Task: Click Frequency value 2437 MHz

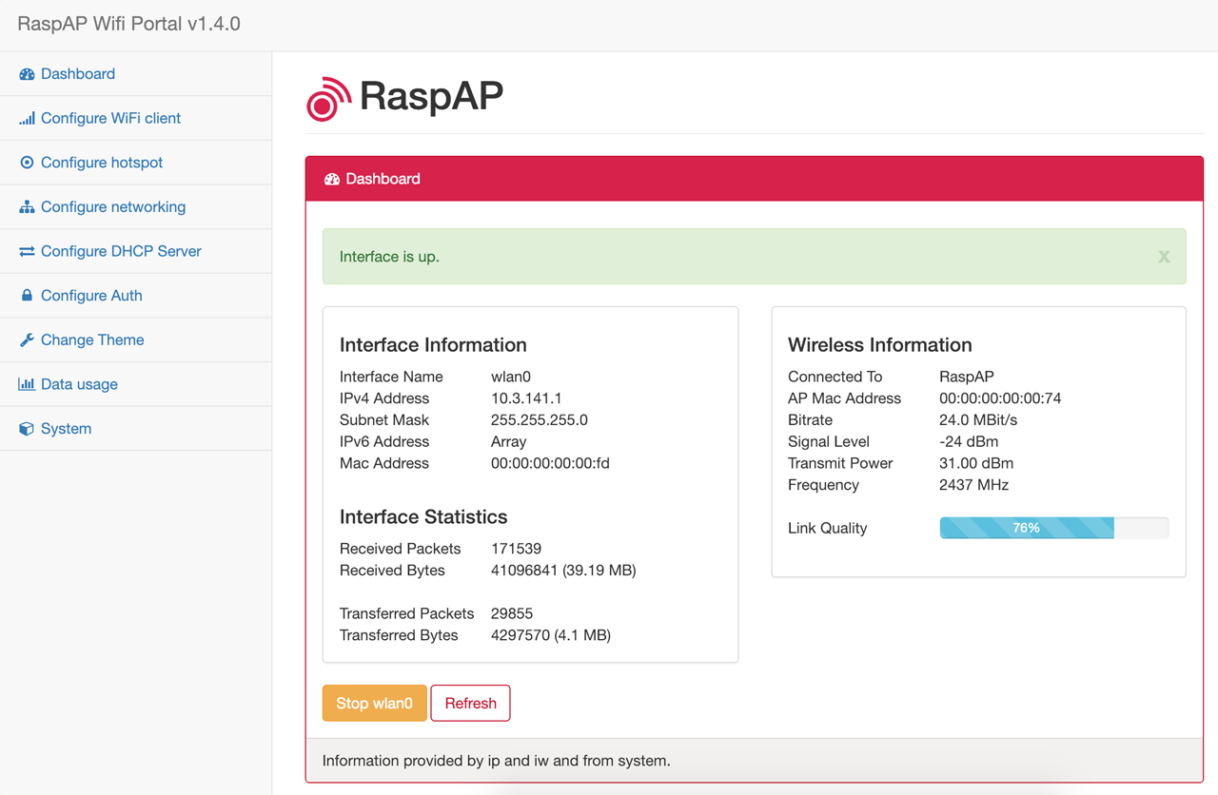Action: [973, 485]
